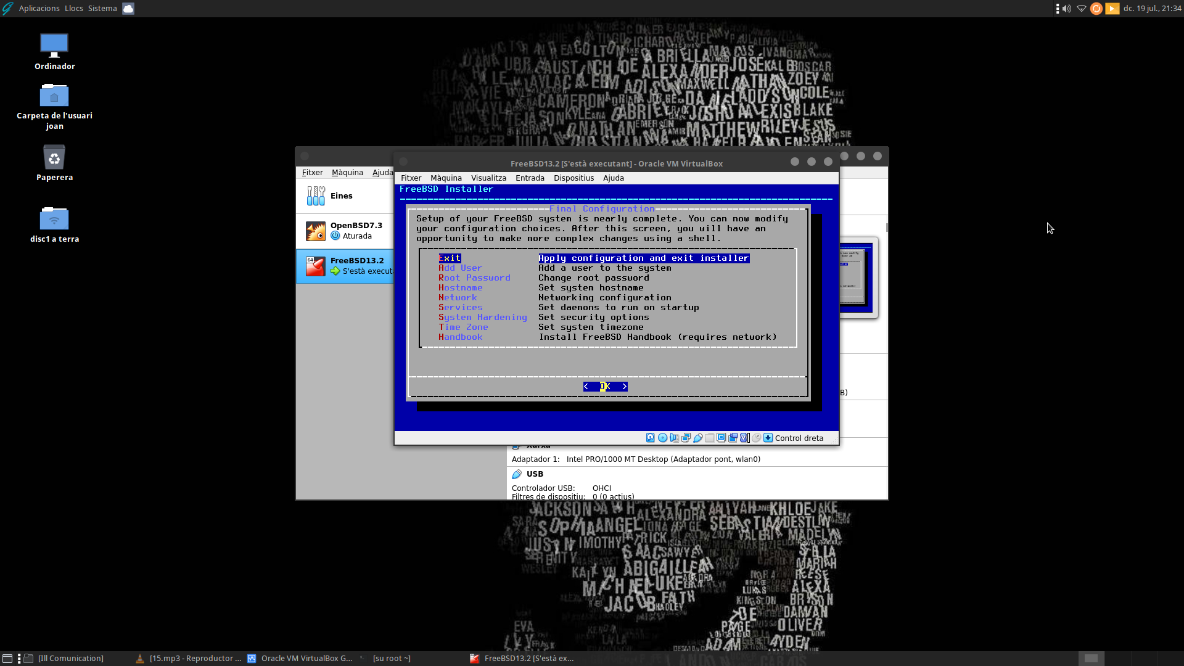The image size is (1184, 666).
Task: Click scrollbar in VirtualBox Manager details pane
Action: (x=887, y=228)
